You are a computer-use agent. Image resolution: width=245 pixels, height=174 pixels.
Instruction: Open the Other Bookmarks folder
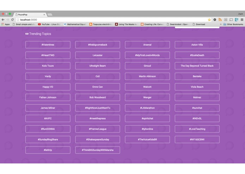[233, 24]
